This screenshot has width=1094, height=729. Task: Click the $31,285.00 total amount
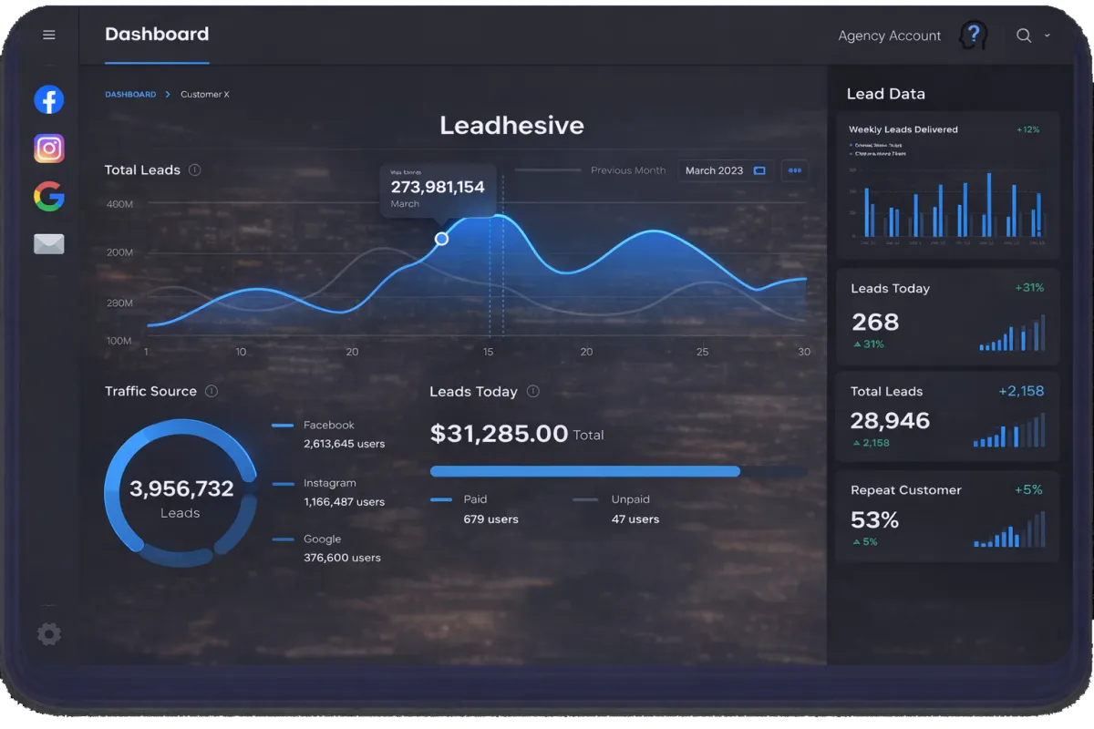[499, 434]
